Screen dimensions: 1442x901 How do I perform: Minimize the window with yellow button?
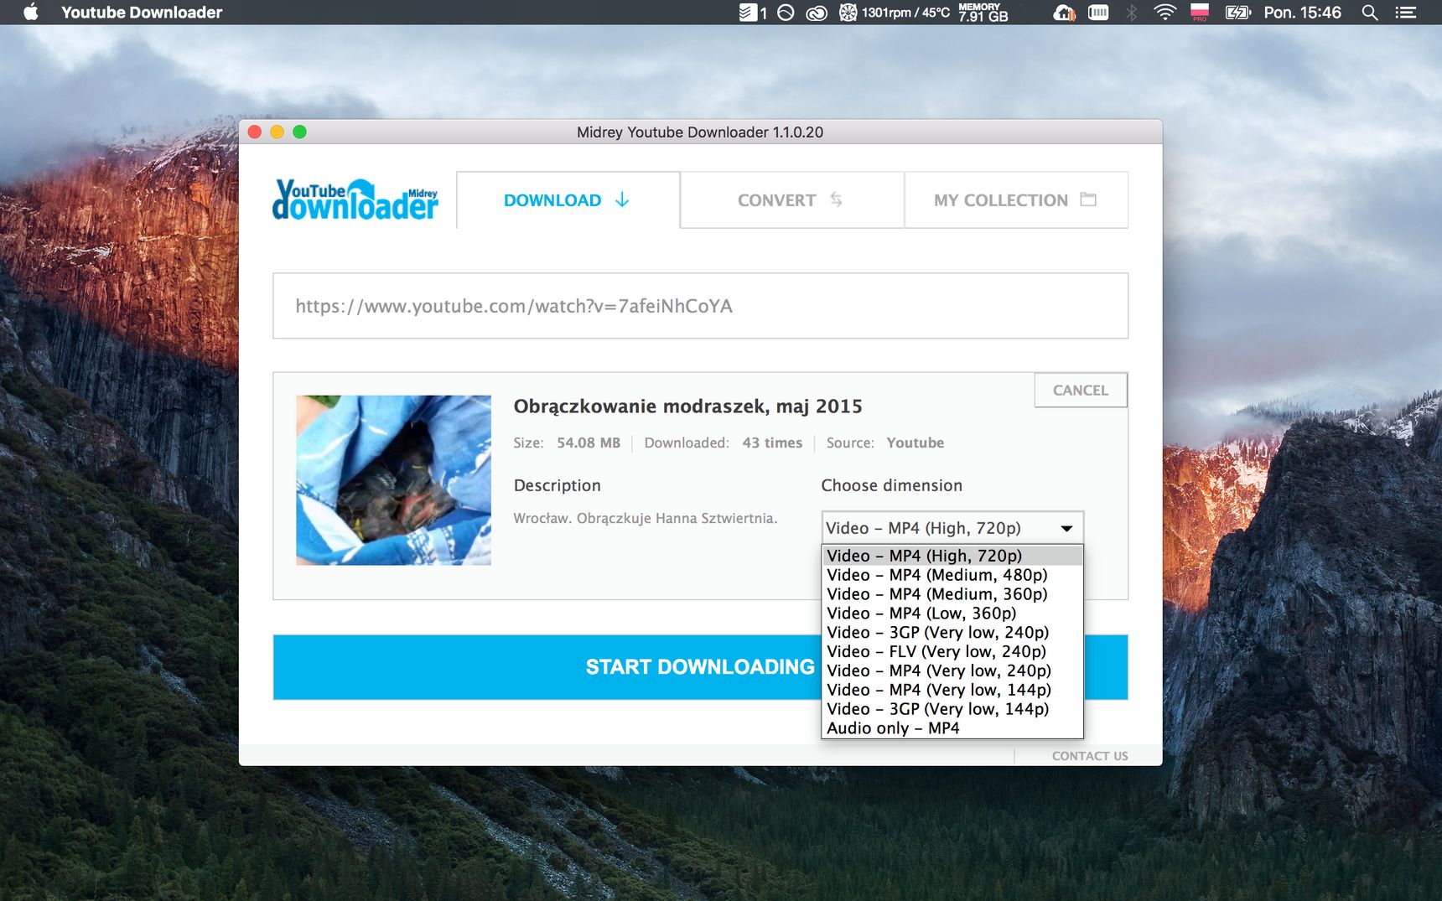(278, 132)
